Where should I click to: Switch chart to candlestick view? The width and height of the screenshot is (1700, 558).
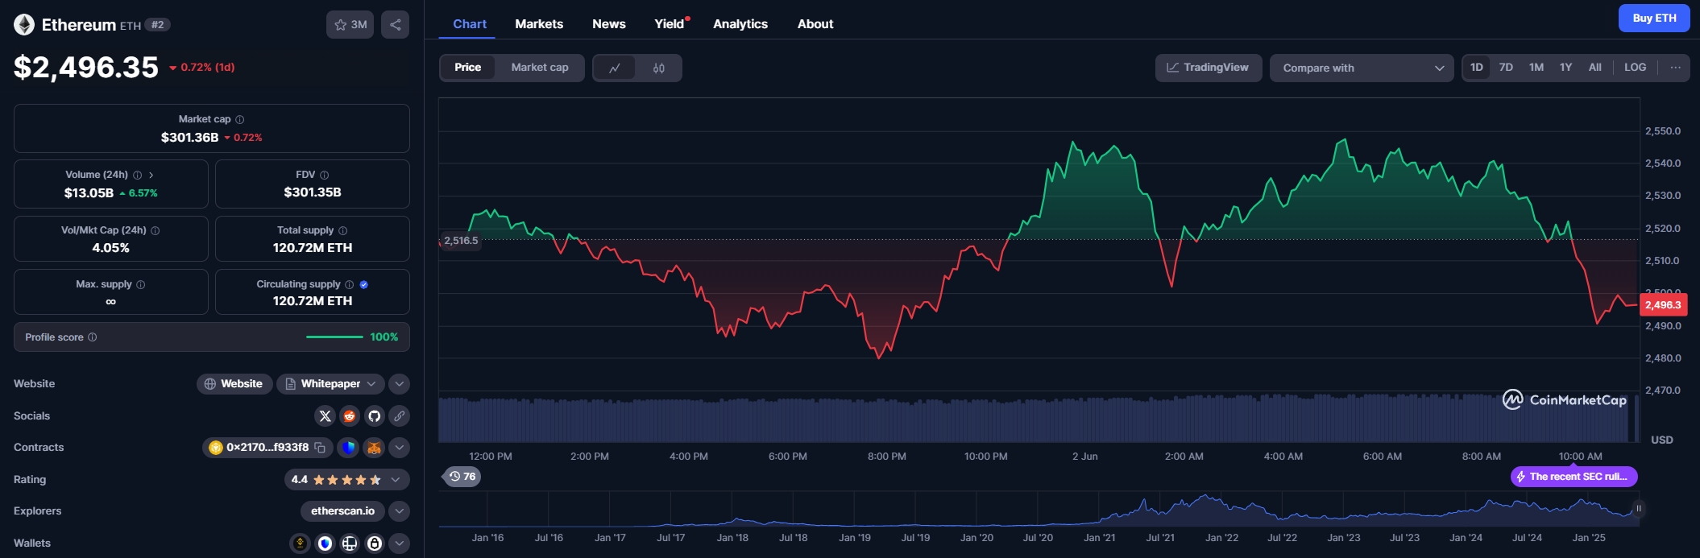point(658,68)
